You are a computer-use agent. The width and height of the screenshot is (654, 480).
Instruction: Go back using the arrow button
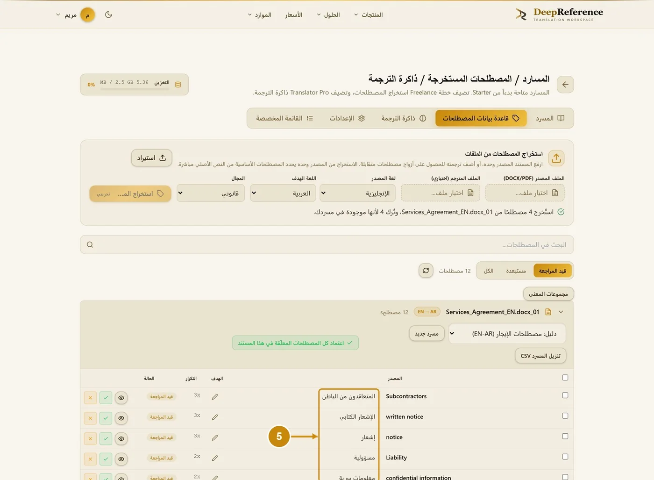tap(565, 85)
